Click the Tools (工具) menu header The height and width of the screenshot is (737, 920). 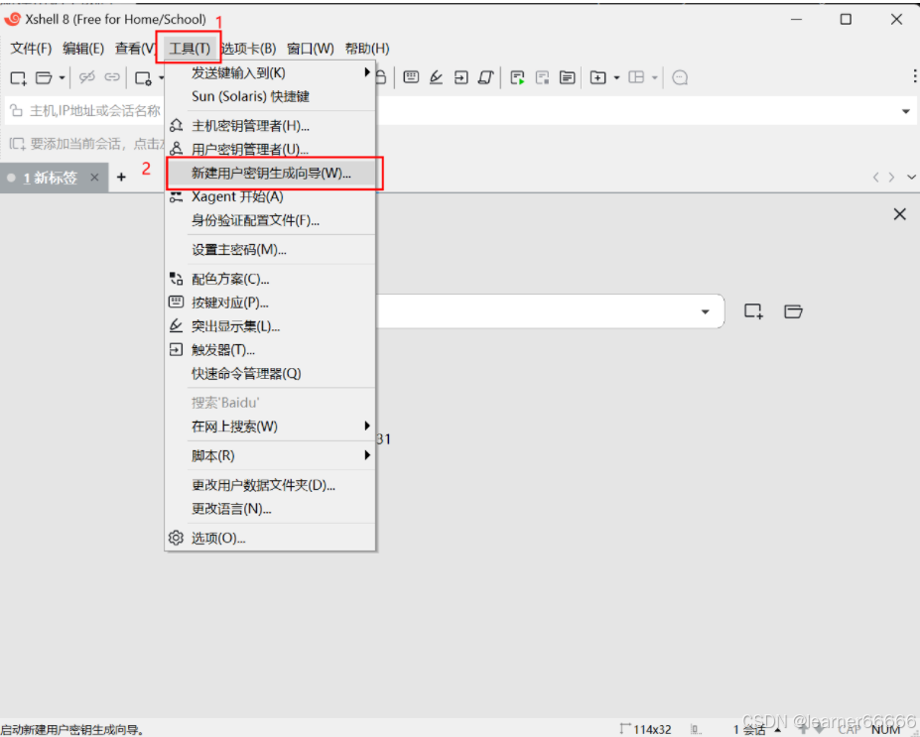point(189,49)
